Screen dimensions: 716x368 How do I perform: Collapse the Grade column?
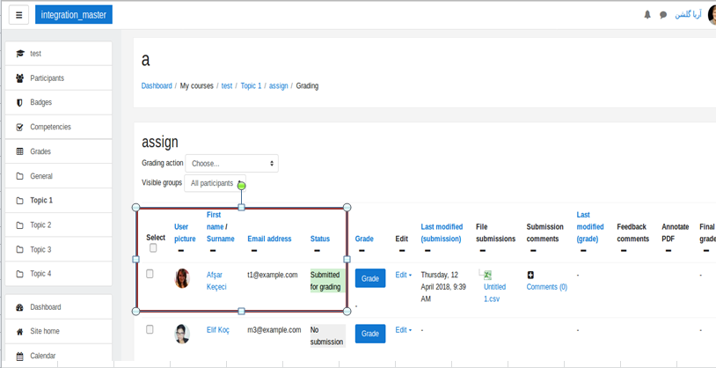pos(362,251)
